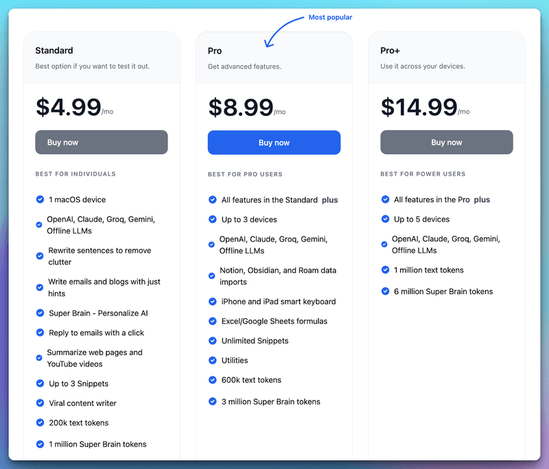Click the checkmark beside 1 macOS device

39,200
